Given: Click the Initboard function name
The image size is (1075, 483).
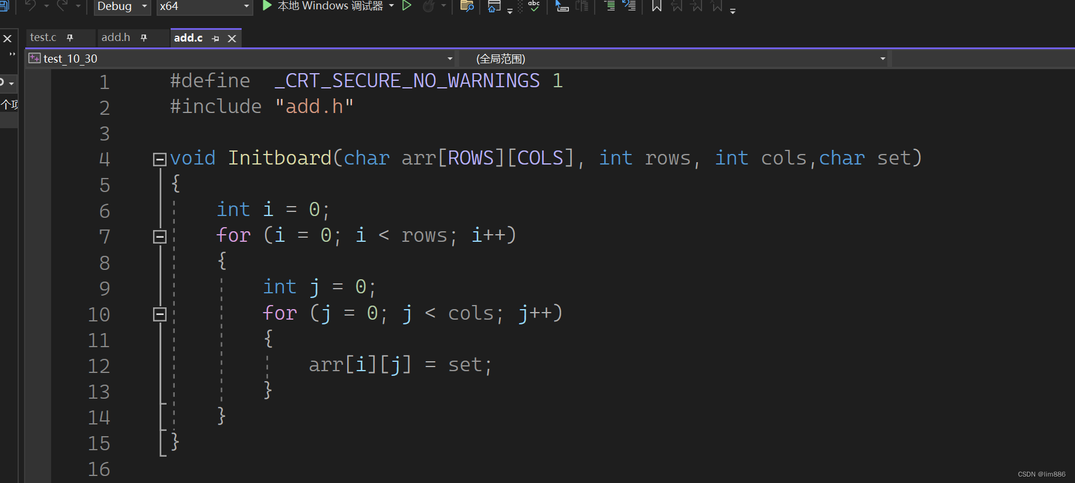Looking at the screenshot, I should [280, 158].
